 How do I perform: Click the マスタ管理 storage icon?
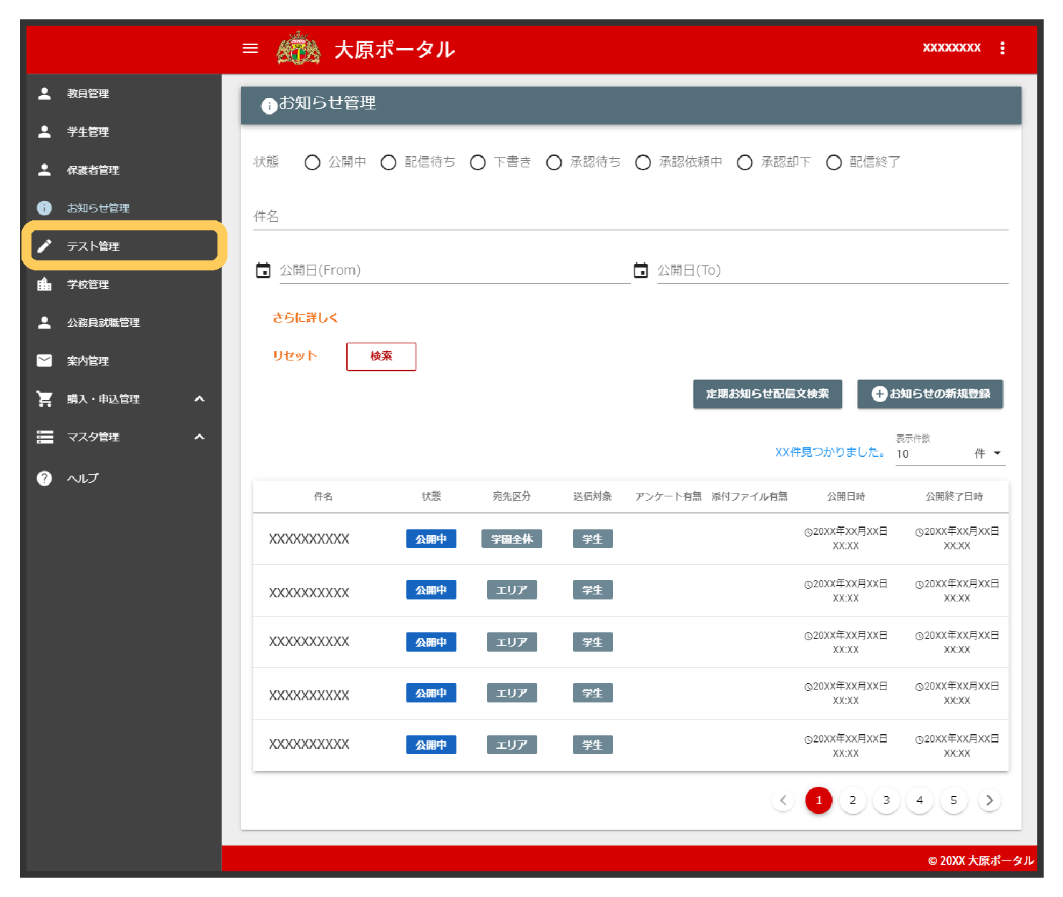click(x=44, y=437)
